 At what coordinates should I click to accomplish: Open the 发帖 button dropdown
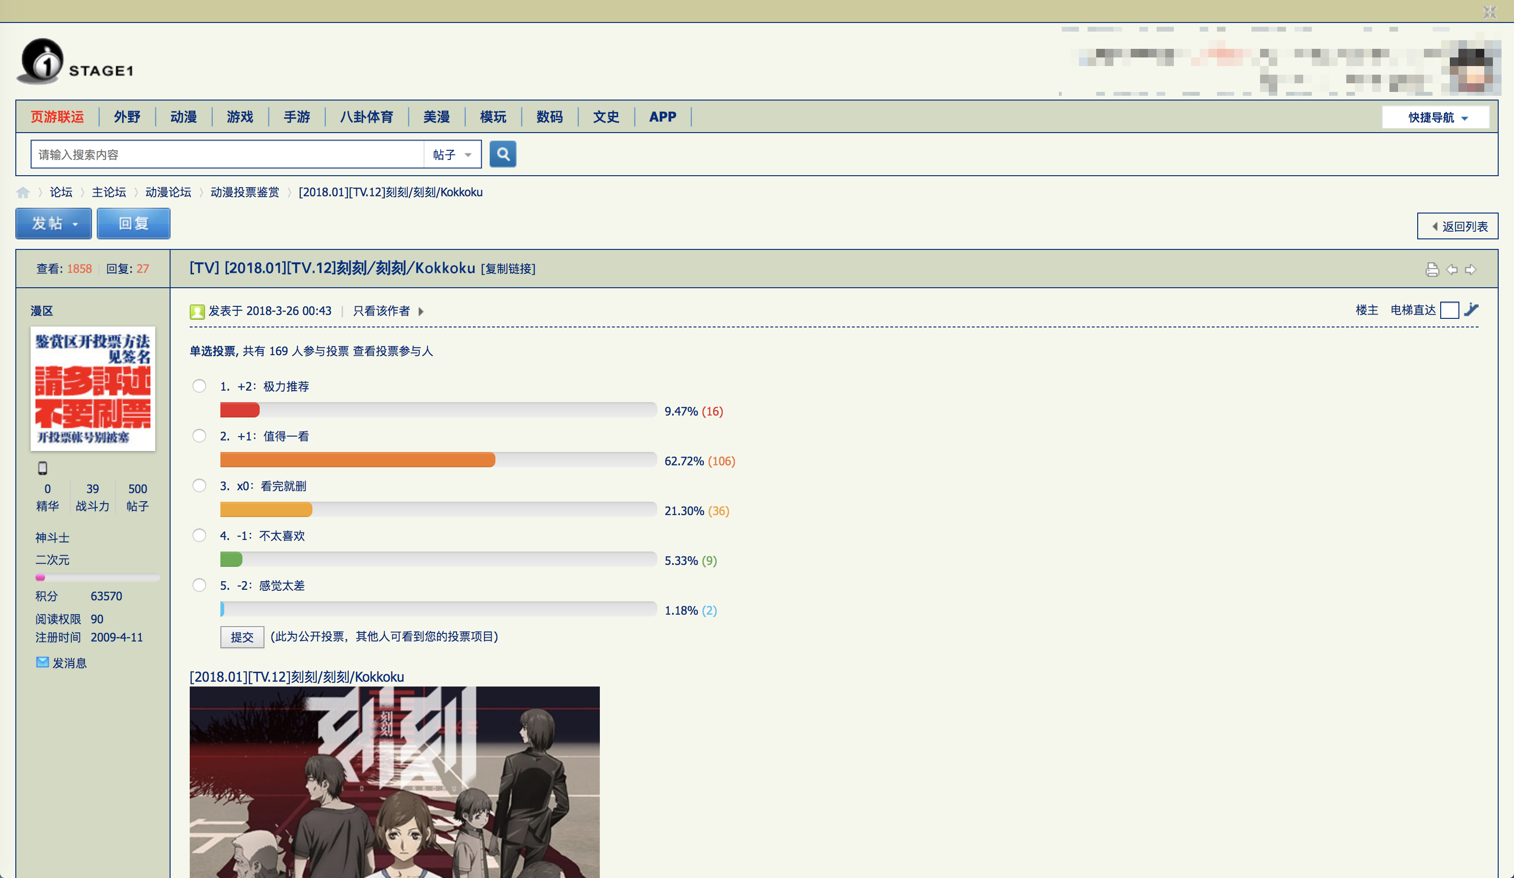(76, 224)
